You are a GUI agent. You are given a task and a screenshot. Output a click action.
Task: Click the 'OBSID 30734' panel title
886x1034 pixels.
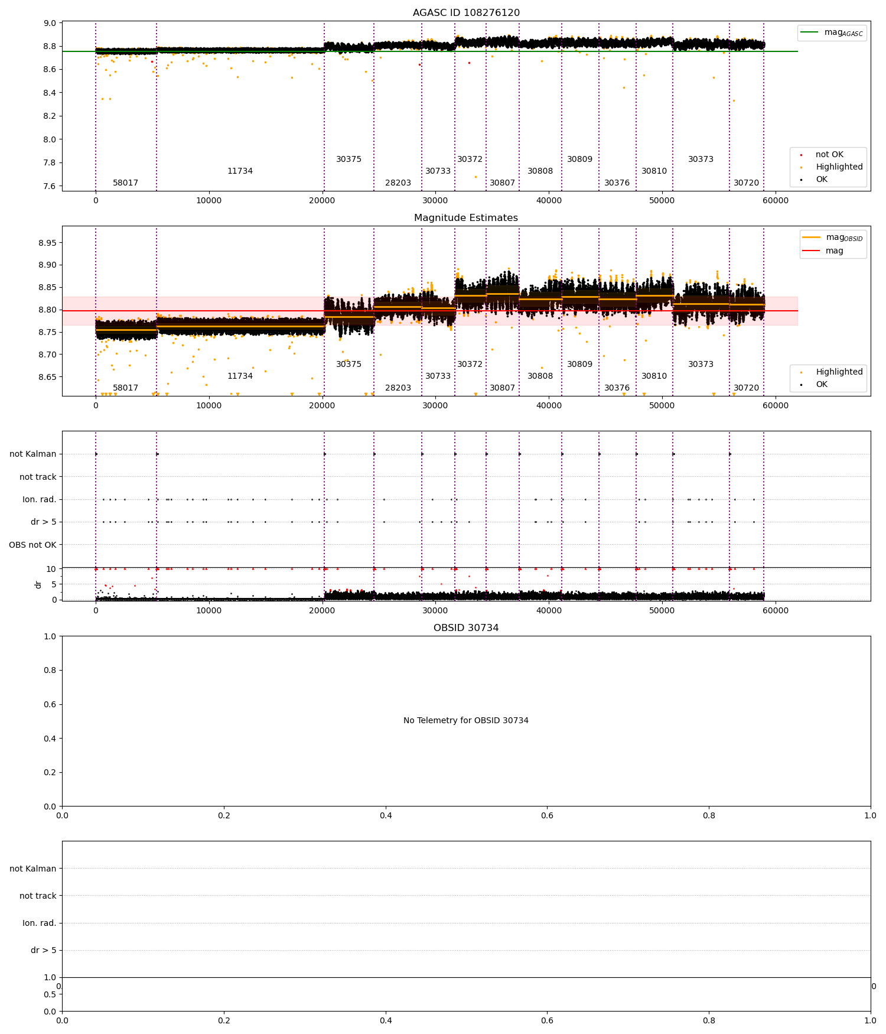pyautogui.click(x=466, y=628)
